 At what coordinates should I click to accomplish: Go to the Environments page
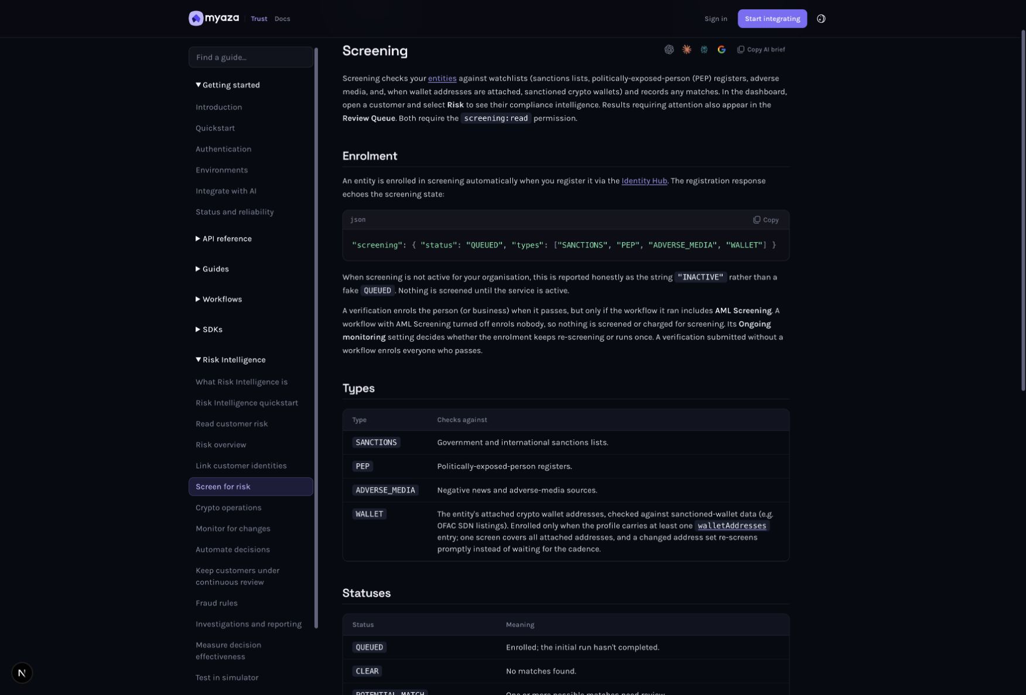click(x=221, y=170)
